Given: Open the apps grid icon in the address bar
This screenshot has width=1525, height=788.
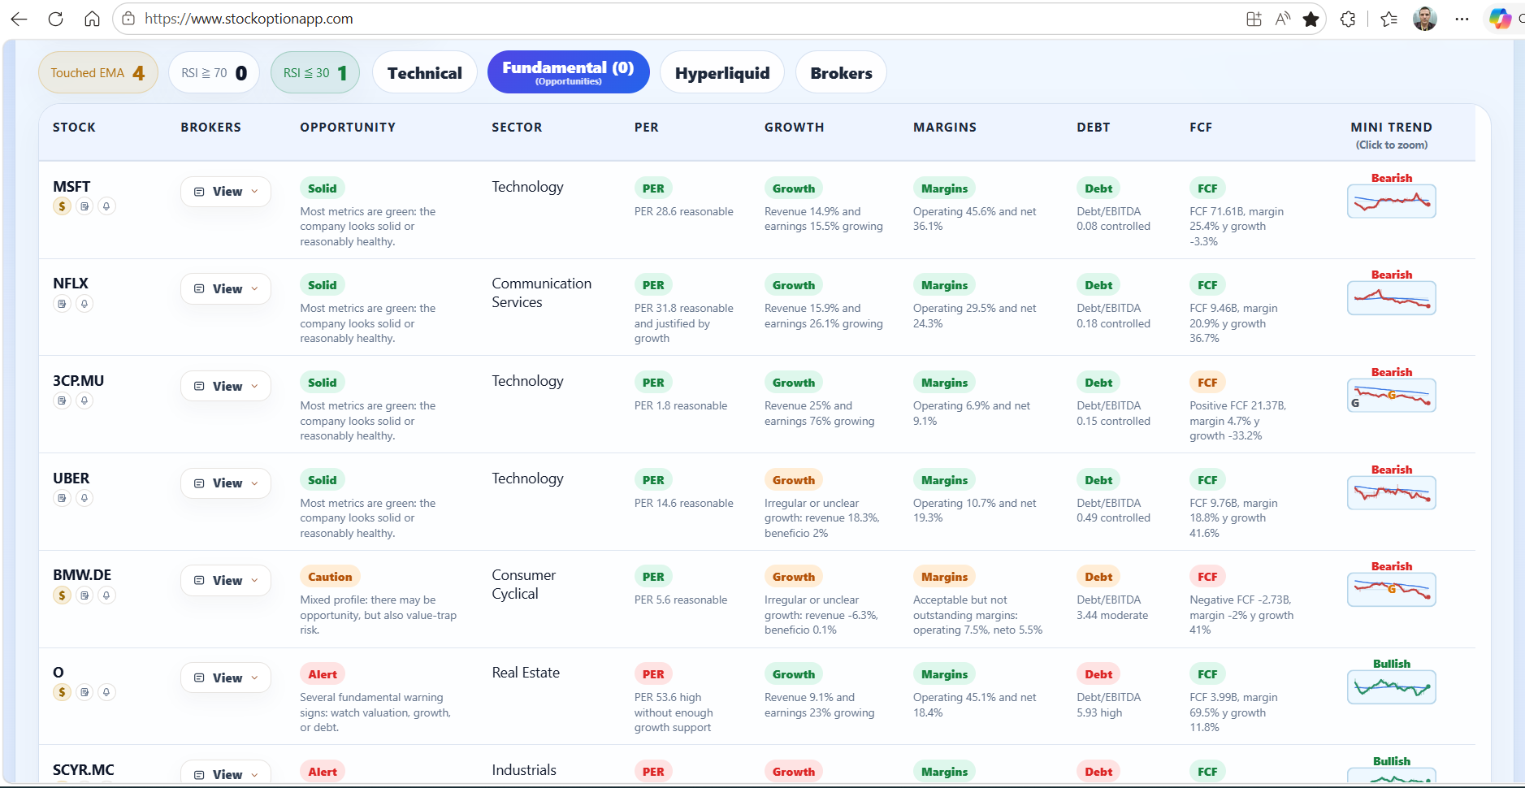Looking at the screenshot, I should 1254,19.
